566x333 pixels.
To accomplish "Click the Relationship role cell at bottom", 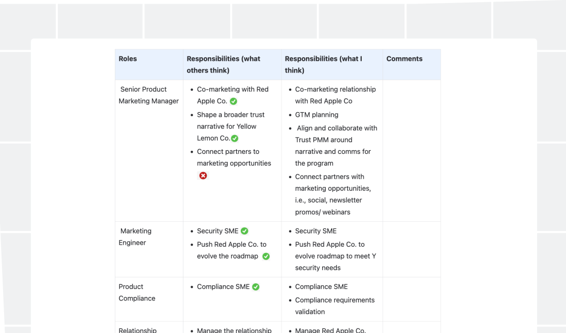I will click(x=149, y=327).
